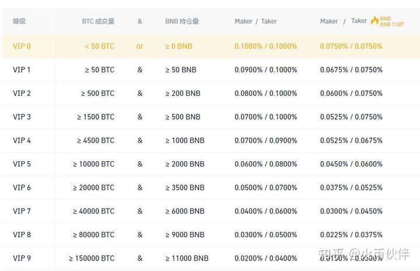Click the 'BTC 成交量' column header
The height and width of the screenshot is (271, 420).
tap(99, 21)
